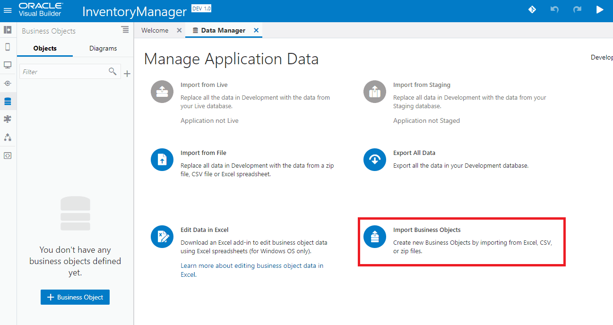Click the Export All Data icon
613x325 pixels.
(x=375, y=160)
